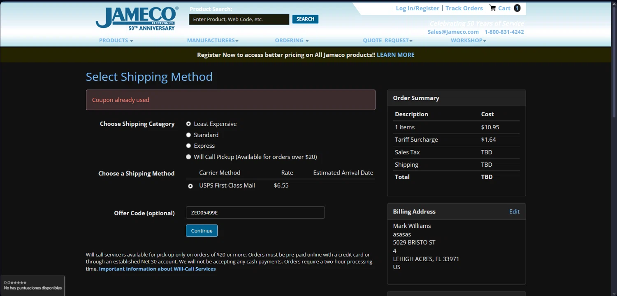The image size is (617, 296).
Task: Click the Offer Code input field
Action: [255, 213]
